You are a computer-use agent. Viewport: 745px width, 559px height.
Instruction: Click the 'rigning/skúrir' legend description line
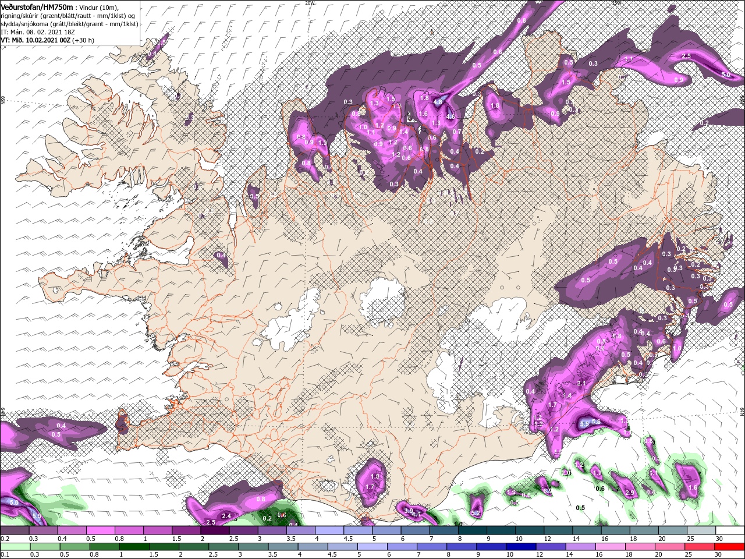click(x=68, y=15)
